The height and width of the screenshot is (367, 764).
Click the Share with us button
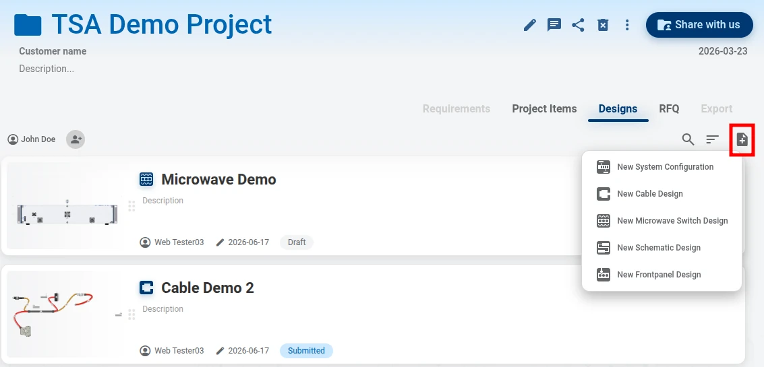[699, 25]
